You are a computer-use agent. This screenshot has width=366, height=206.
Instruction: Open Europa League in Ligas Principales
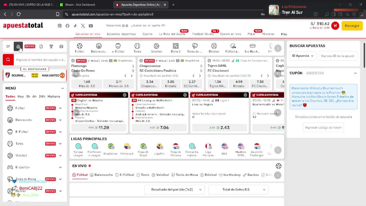78,150
